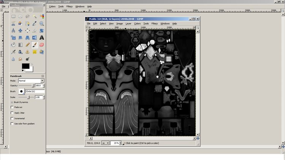Open the brush picker preview button
This screenshot has height=160, width=285.
pos(21,91)
